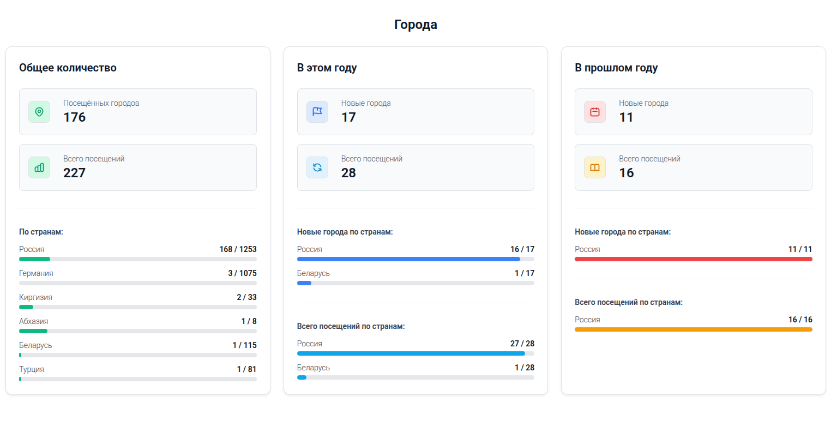Viewport: 831px width, 438px height.
Task: Click the 227 total visits number
Action: [x=75, y=173]
